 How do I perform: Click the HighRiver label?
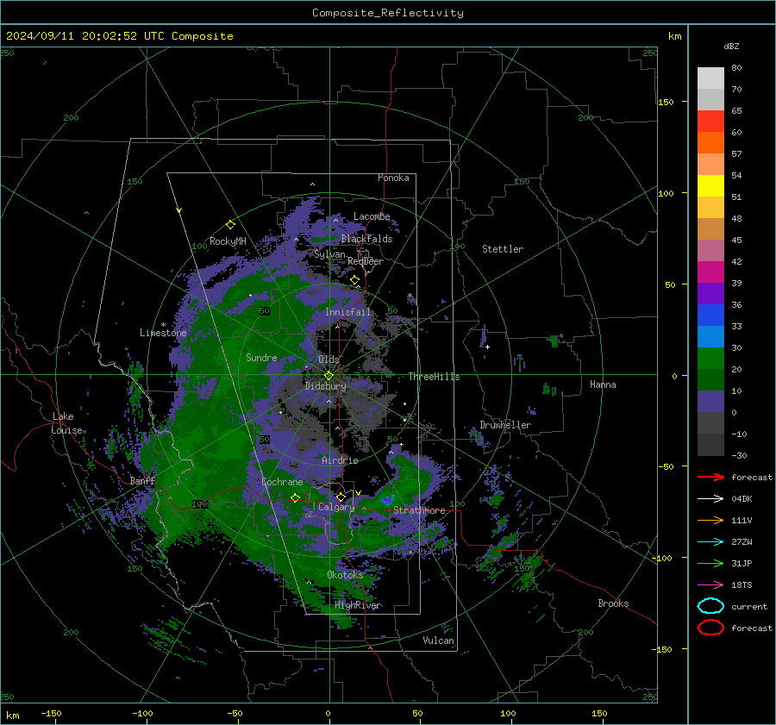(358, 605)
